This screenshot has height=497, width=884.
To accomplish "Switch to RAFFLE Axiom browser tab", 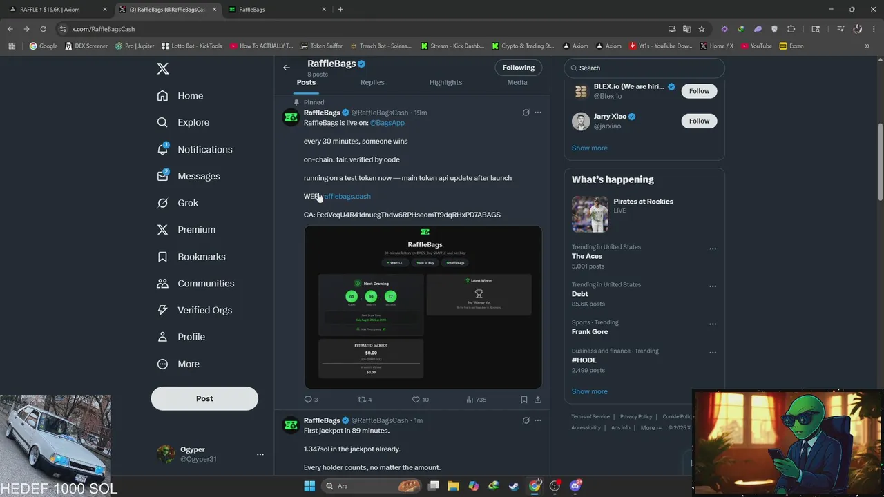I will pyautogui.click(x=58, y=10).
